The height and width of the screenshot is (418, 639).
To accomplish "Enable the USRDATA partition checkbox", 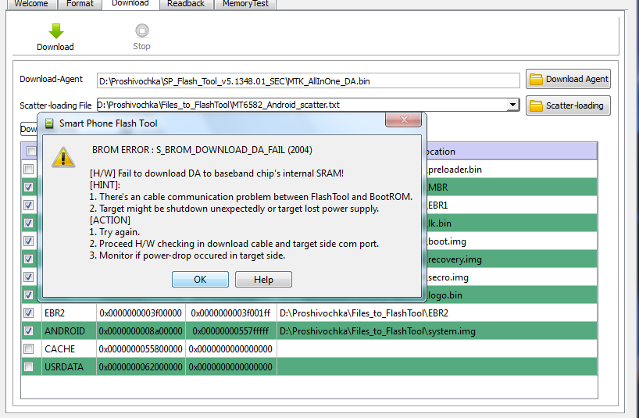I will point(29,366).
